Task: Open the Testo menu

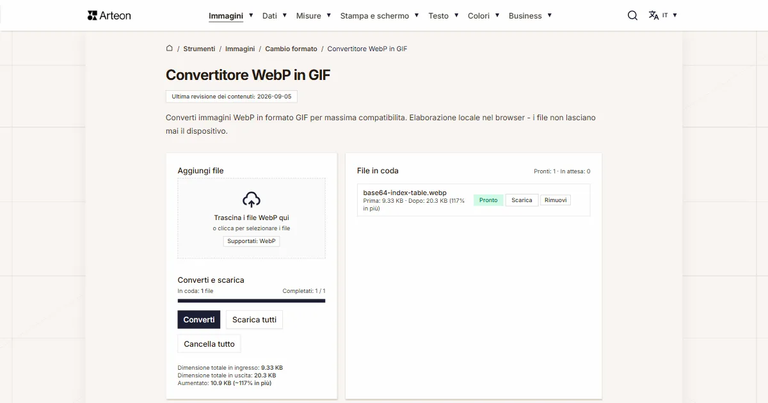Action: 438,16
